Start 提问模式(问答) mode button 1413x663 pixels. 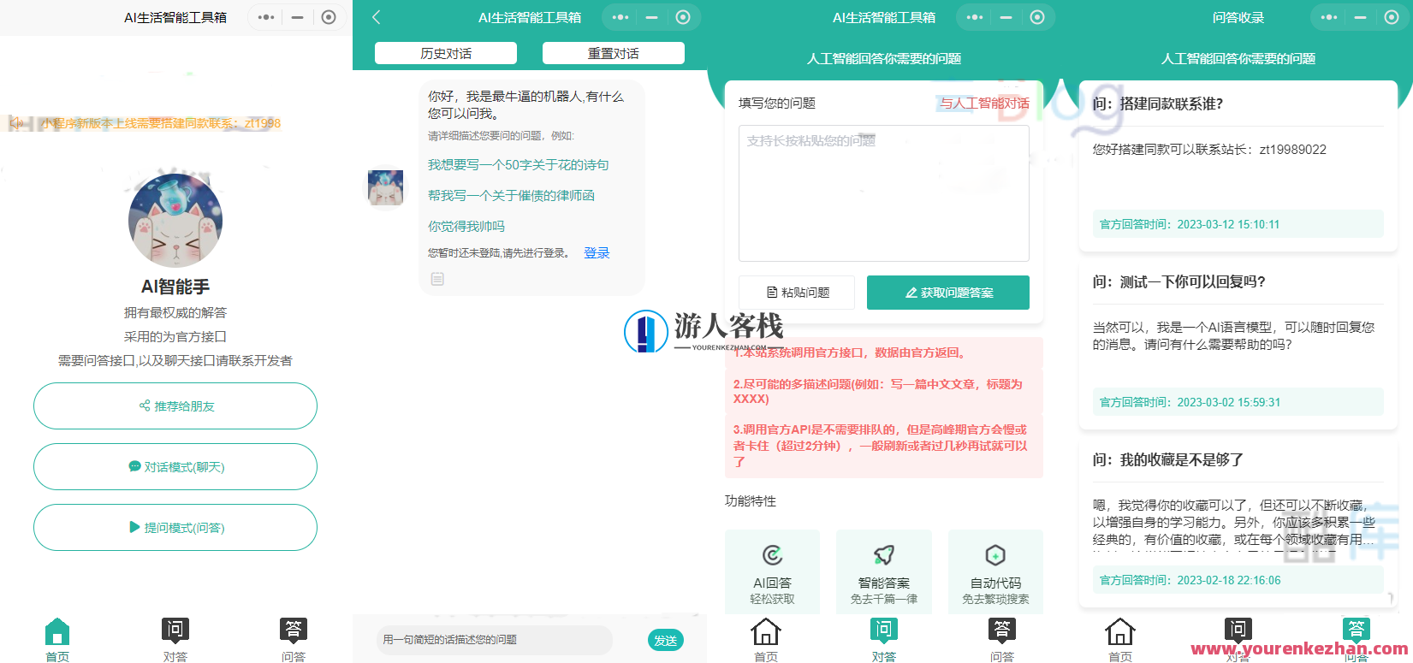pos(175,528)
